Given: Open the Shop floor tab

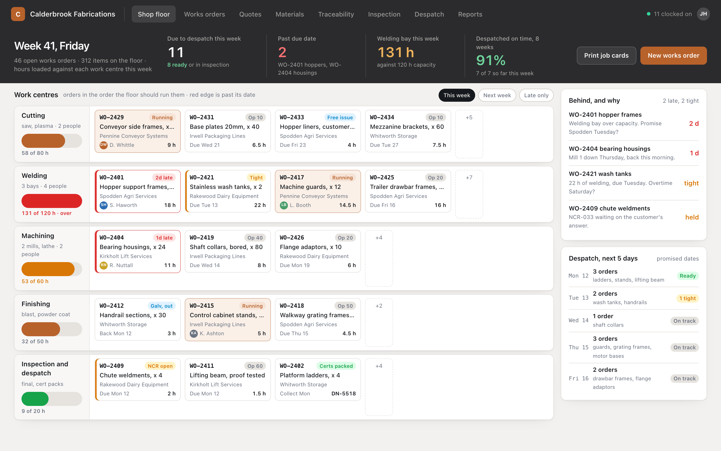Looking at the screenshot, I should (154, 14).
